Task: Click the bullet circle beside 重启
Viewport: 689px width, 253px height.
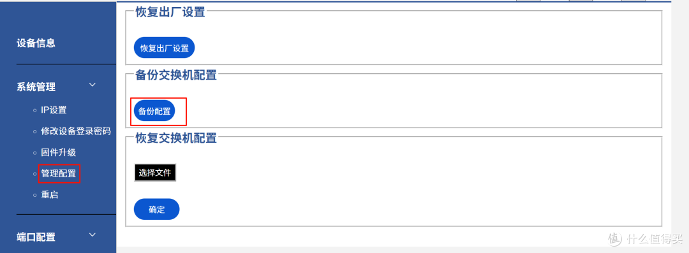Action: [34, 195]
